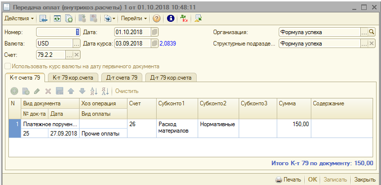
Task: Click the Закрыть button
Action: pyautogui.click(x=365, y=180)
